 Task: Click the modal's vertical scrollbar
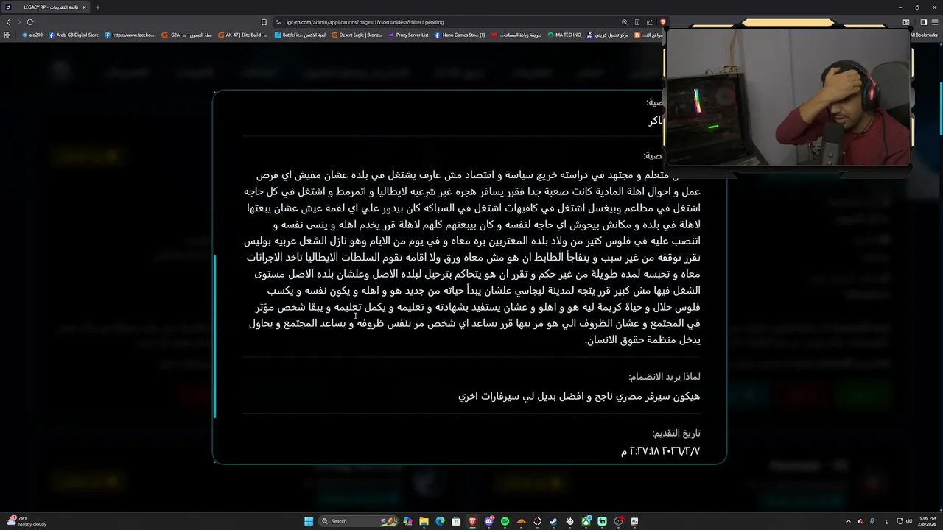[214, 336]
